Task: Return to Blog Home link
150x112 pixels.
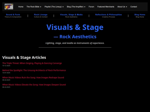Action: pos(140,15)
